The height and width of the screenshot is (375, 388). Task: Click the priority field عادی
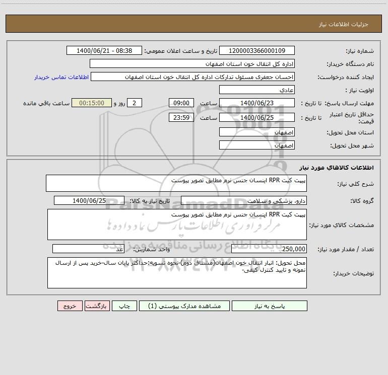tap(257, 90)
